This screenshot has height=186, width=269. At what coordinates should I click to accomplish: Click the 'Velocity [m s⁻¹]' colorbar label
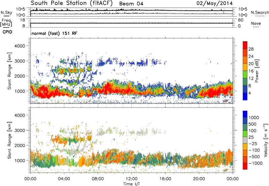tap(266, 140)
